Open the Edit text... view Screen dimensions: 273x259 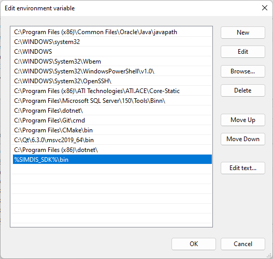[x=243, y=168]
